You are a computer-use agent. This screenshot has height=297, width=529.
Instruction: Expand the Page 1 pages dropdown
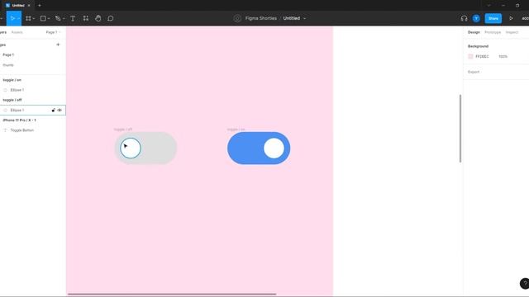point(53,32)
